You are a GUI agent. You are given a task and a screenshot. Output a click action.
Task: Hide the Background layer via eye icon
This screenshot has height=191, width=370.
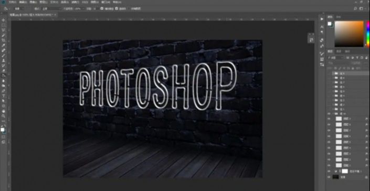[329, 177]
